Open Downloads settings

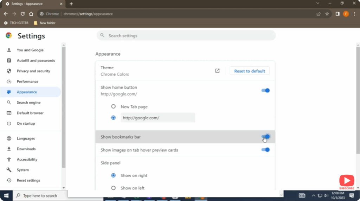coord(31,149)
